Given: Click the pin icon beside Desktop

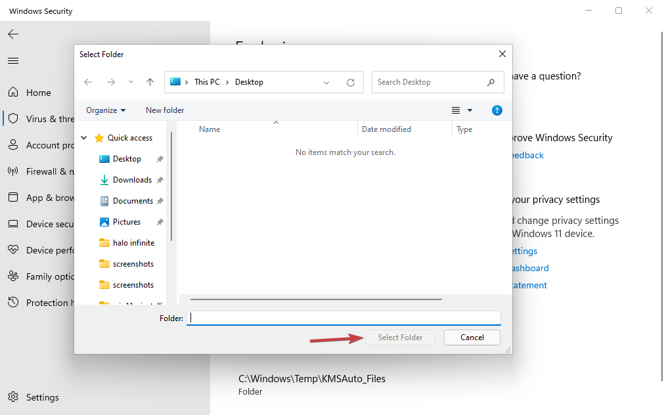Looking at the screenshot, I should pyautogui.click(x=160, y=159).
